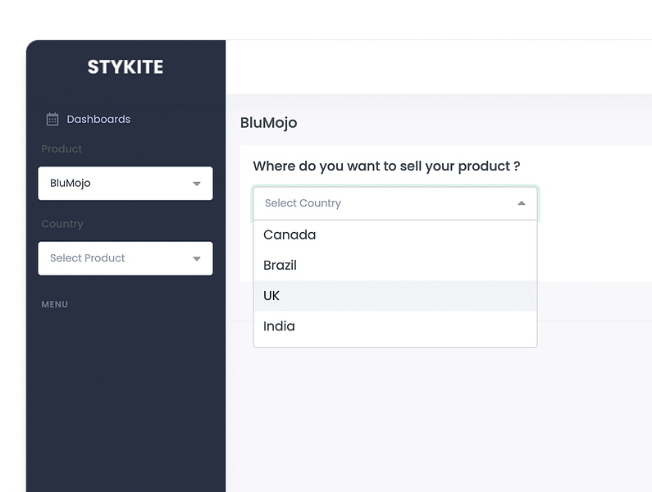The image size is (652, 492).
Task: Click the caret arrow on Select Product box
Action: point(197,258)
